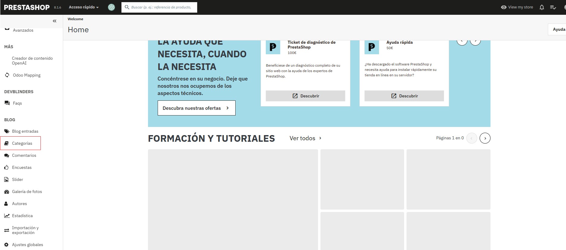566x250 pixels.
Task: Click the Autores person icon
Action: pos(6,204)
